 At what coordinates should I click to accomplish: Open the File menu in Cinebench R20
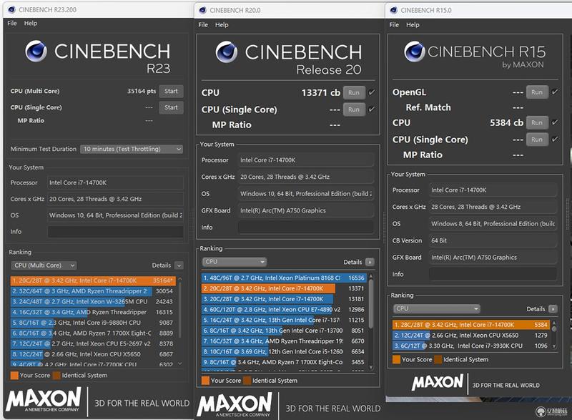(203, 25)
